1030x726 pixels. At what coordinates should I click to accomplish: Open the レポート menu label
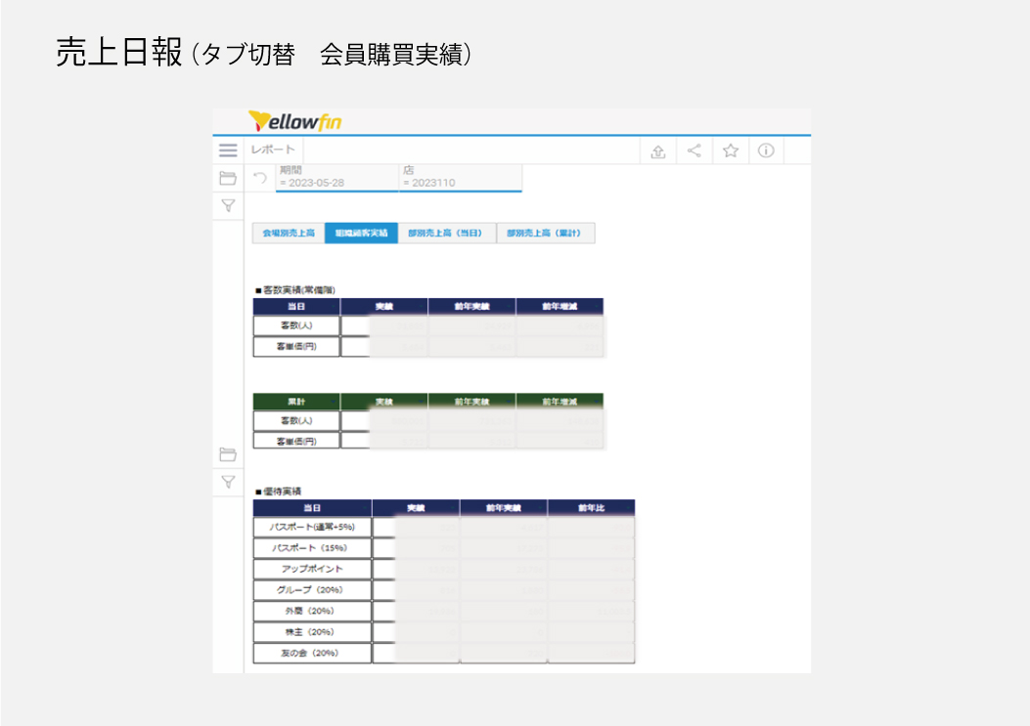(x=273, y=149)
